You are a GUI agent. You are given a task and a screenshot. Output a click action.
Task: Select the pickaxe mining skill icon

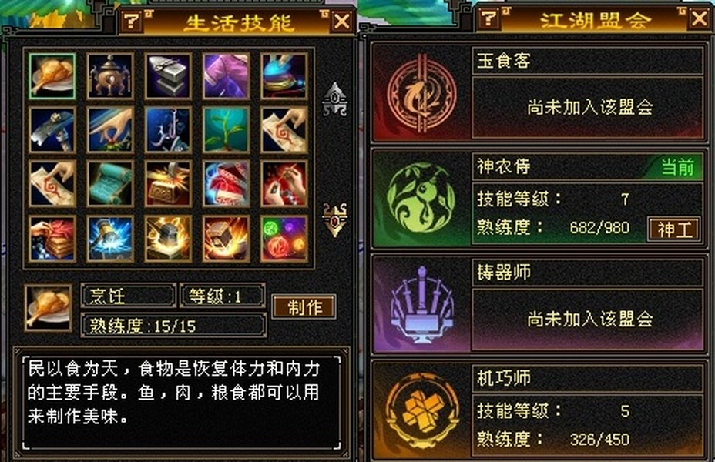coord(52,130)
